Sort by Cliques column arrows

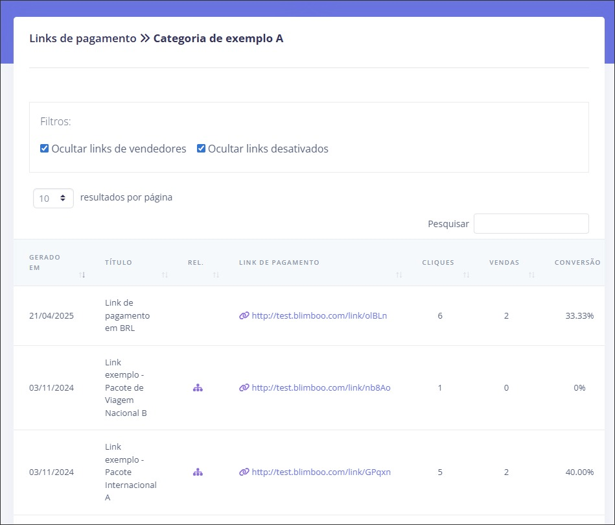466,275
